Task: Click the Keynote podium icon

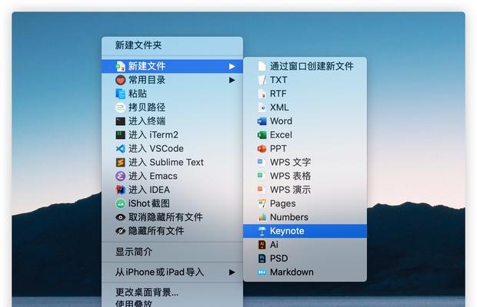Action: point(262,231)
